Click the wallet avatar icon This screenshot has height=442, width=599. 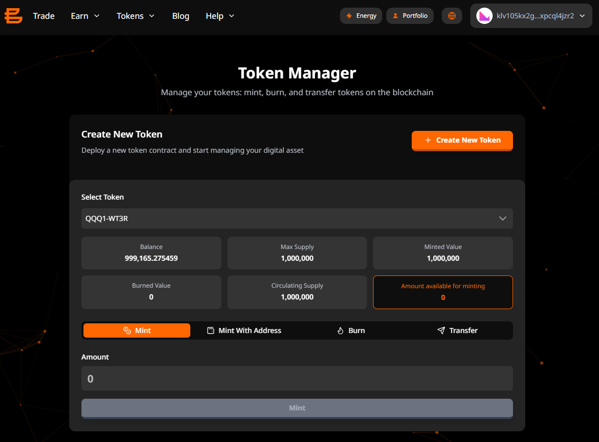point(484,16)
